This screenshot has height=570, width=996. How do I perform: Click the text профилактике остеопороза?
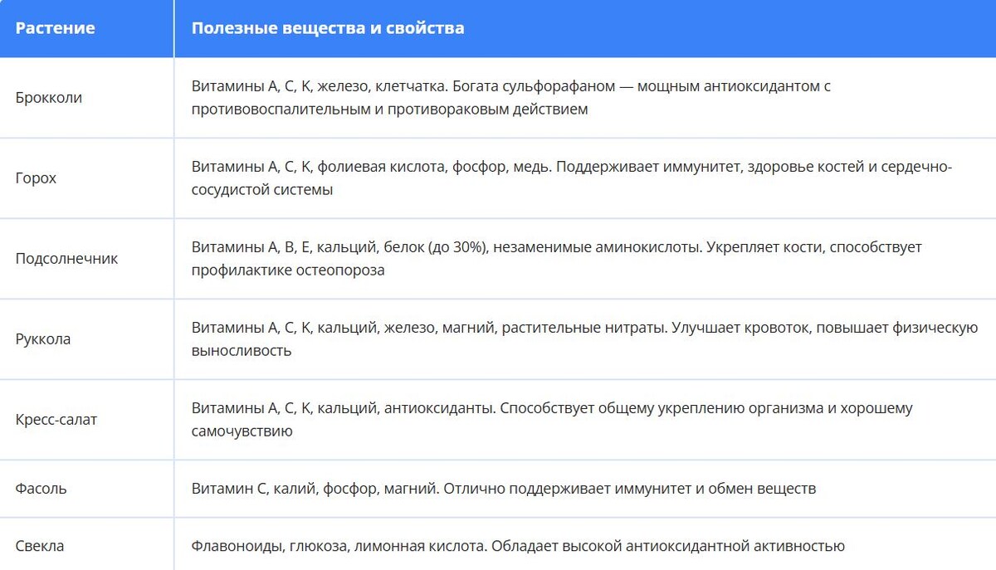point(288,270)
